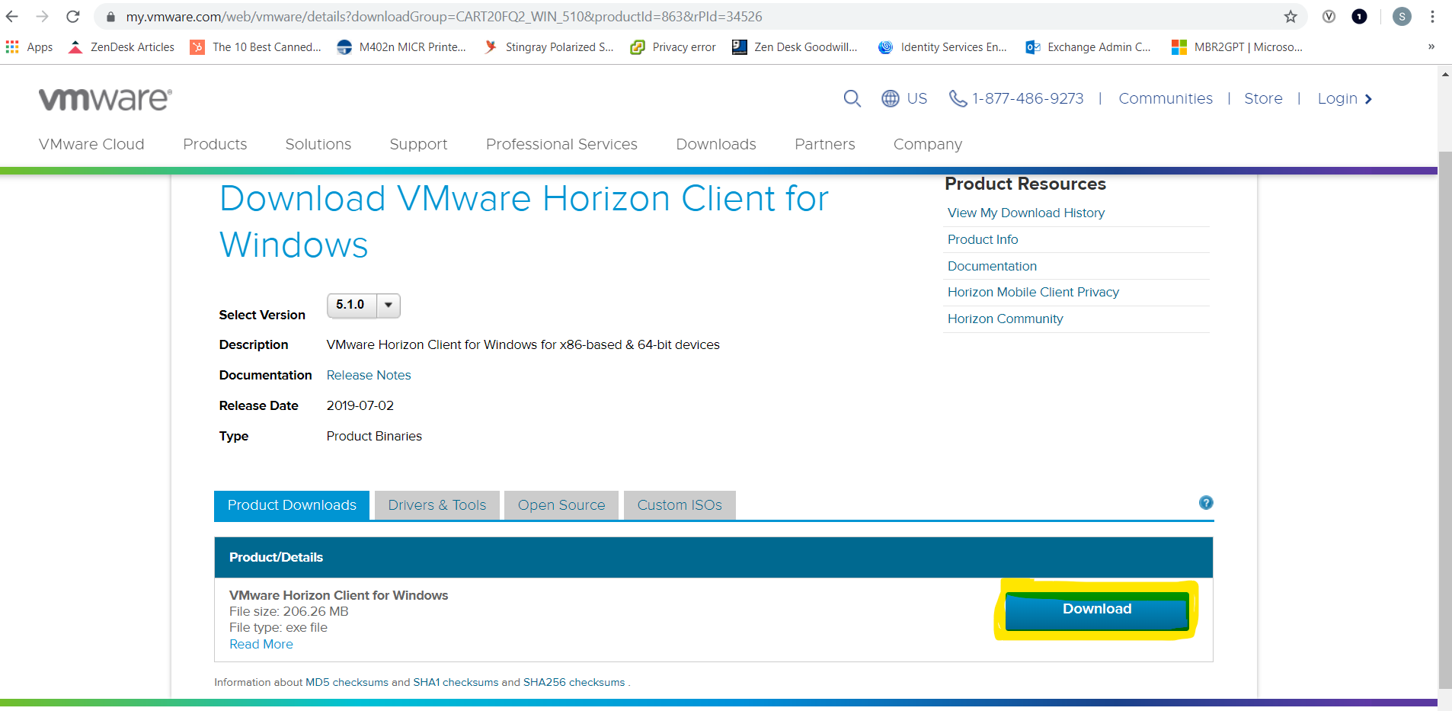Bookmark this page with the star icon
Viewport: 1452px width, 711px height.
click(x=1290, y=16)
